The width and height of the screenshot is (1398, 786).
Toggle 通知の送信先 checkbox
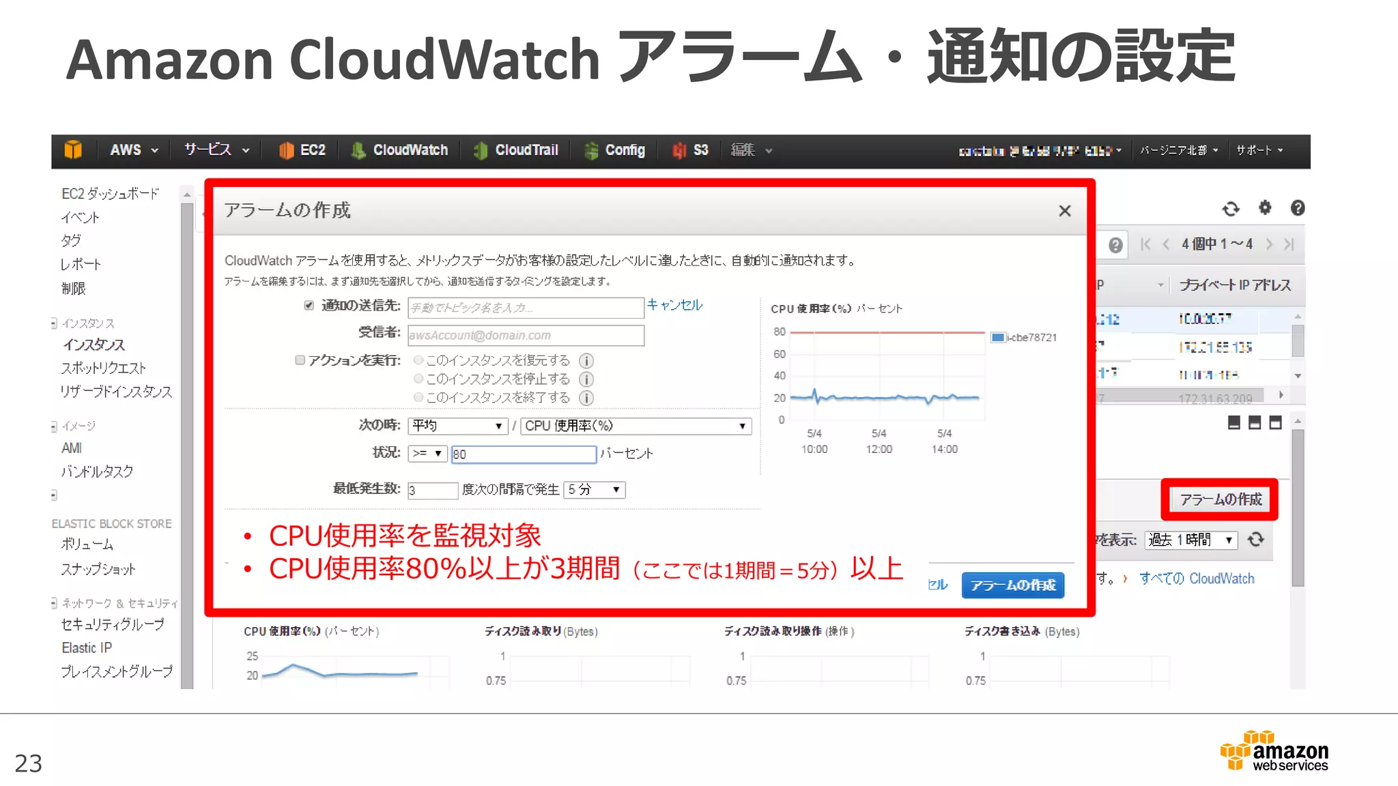click(x=309, y=305)
